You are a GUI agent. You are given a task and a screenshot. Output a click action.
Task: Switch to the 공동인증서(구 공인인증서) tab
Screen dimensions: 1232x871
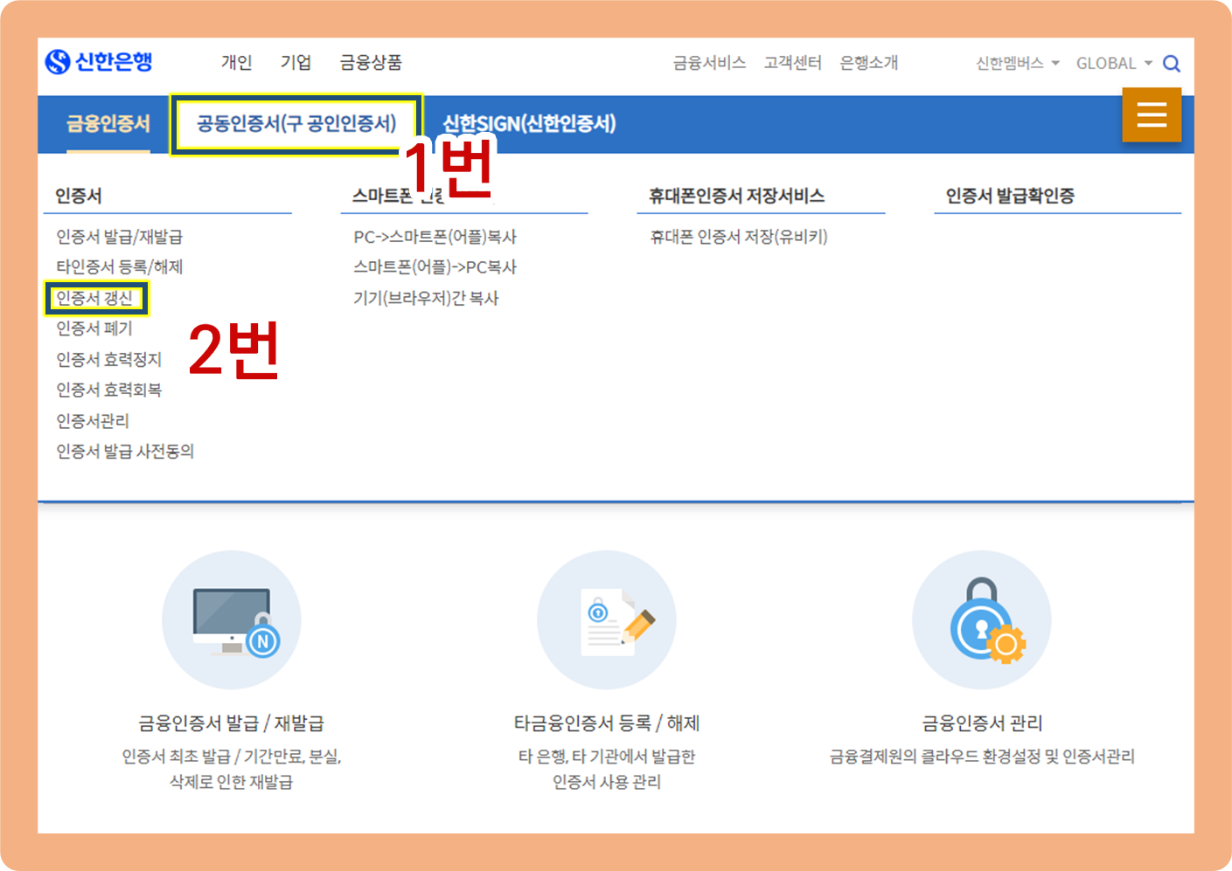pyautogui.click(x=296, y=123)
